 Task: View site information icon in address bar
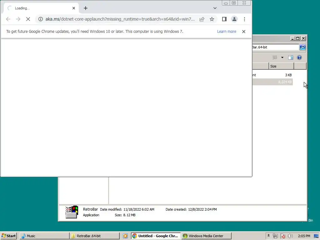pos(41,19)
